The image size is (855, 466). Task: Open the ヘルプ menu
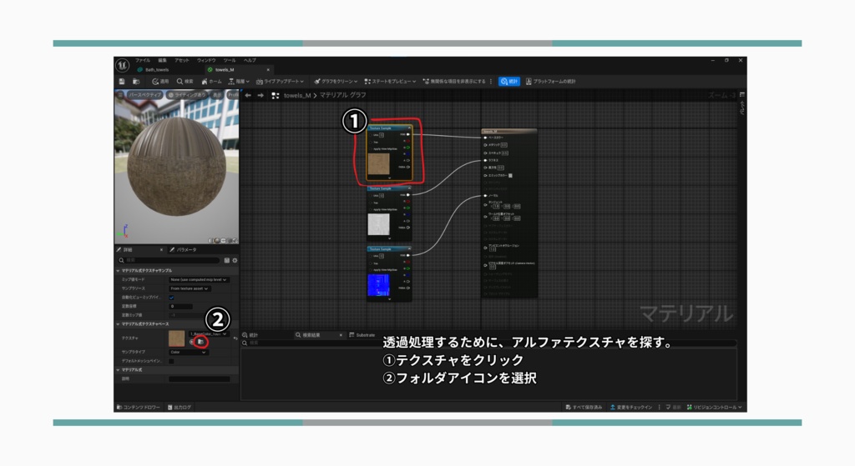[250, 60]
